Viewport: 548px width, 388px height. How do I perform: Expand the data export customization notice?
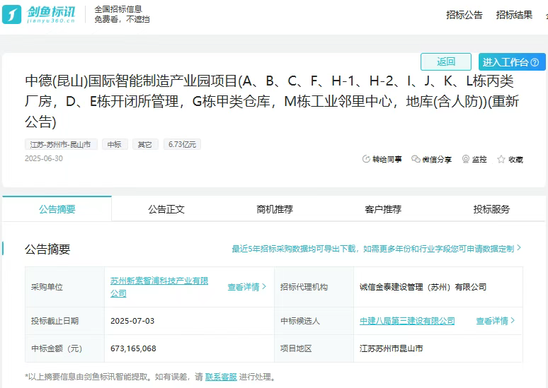tap(376, 249)
